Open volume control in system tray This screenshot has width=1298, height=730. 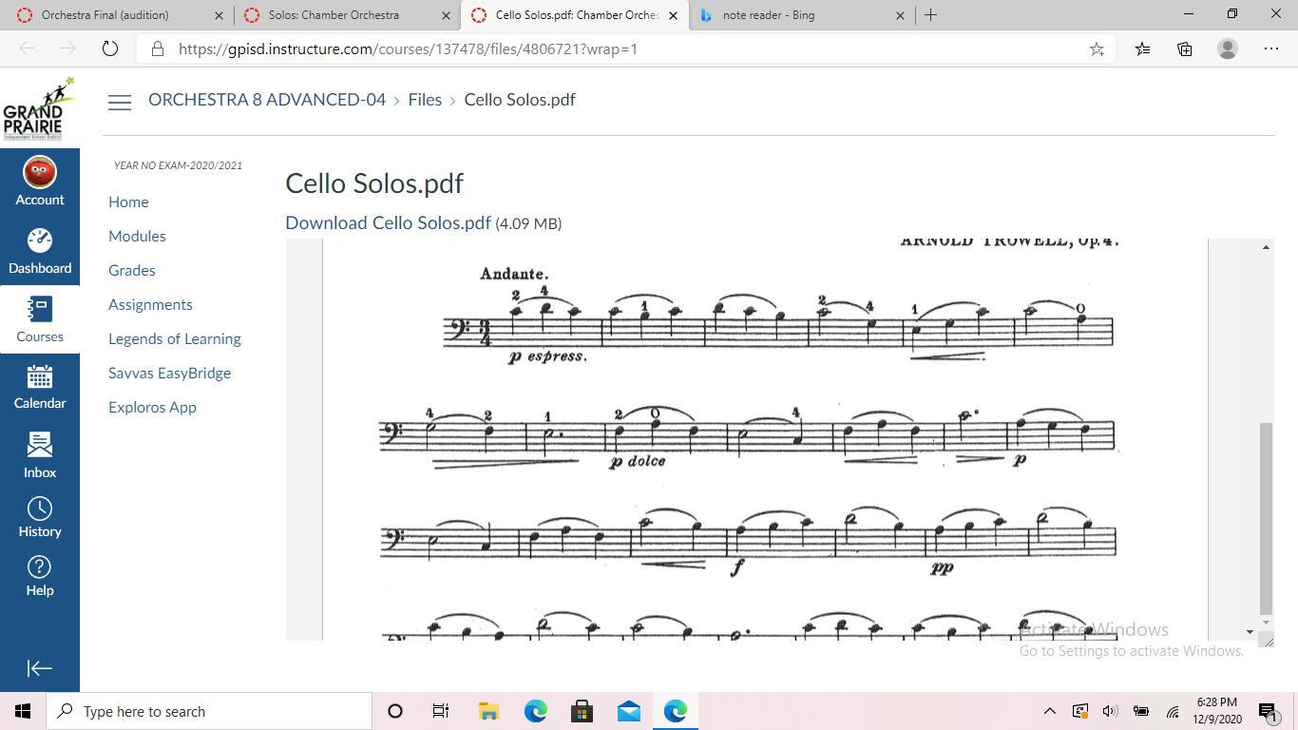[1110, 711]
